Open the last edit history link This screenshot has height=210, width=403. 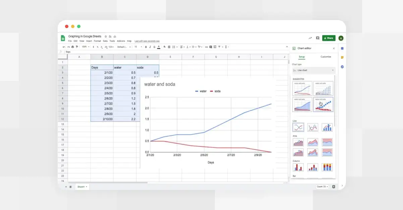147,41
